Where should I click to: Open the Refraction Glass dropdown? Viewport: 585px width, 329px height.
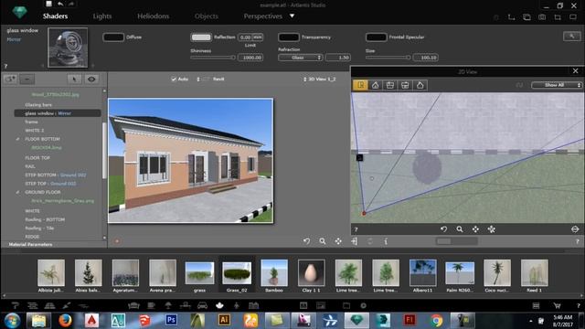click(x=300, y=58)
